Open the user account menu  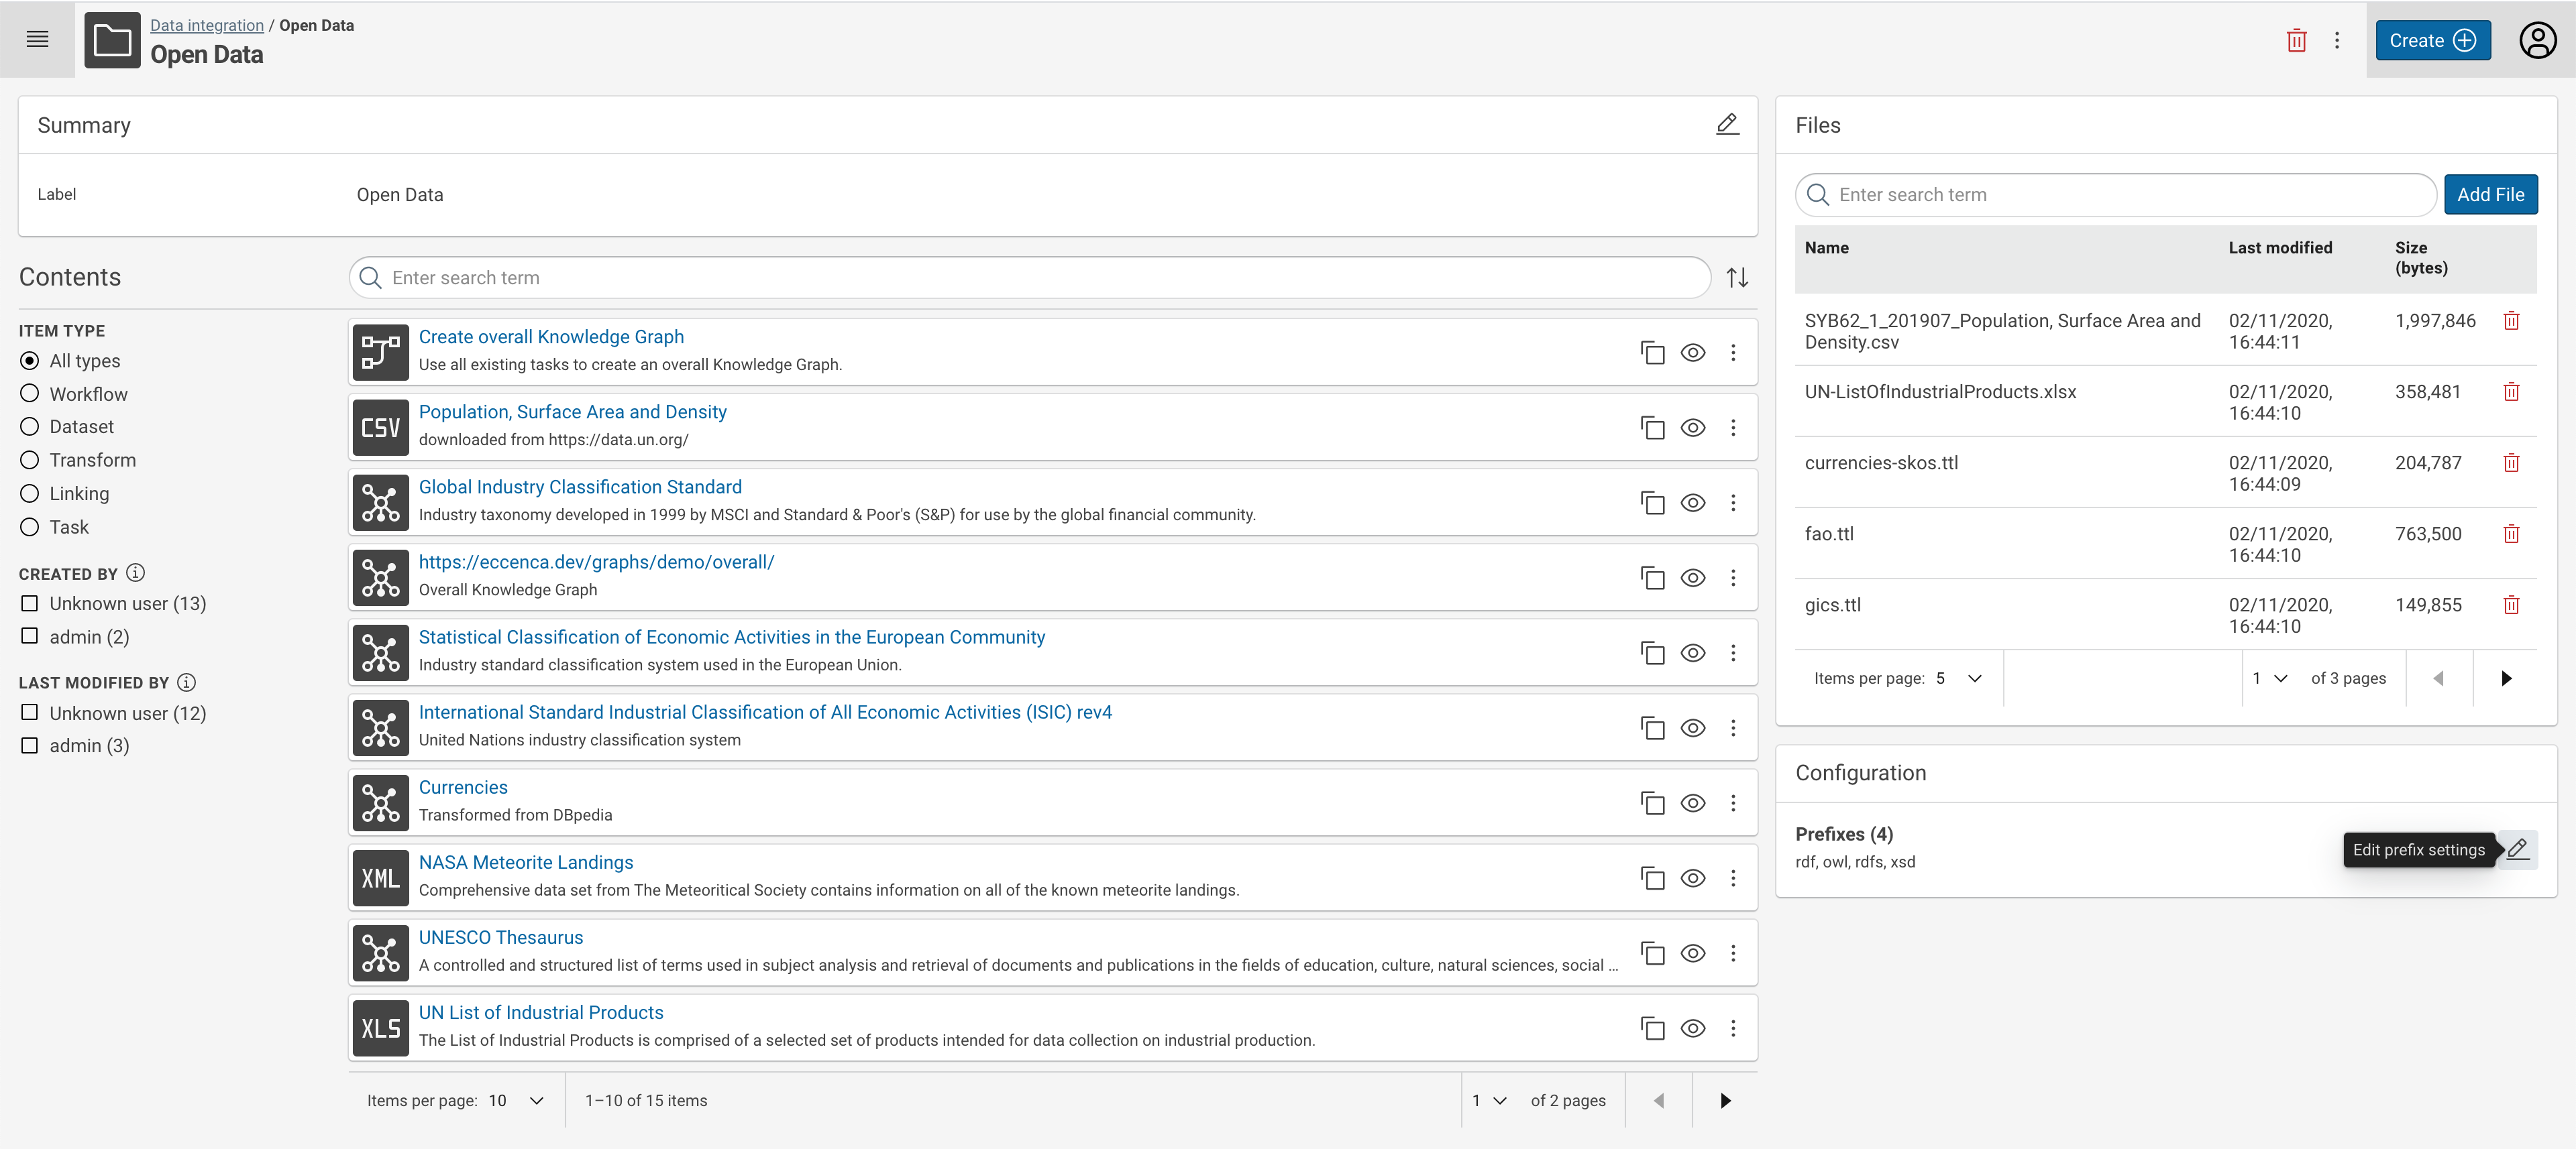click(x=2537, y=40)
